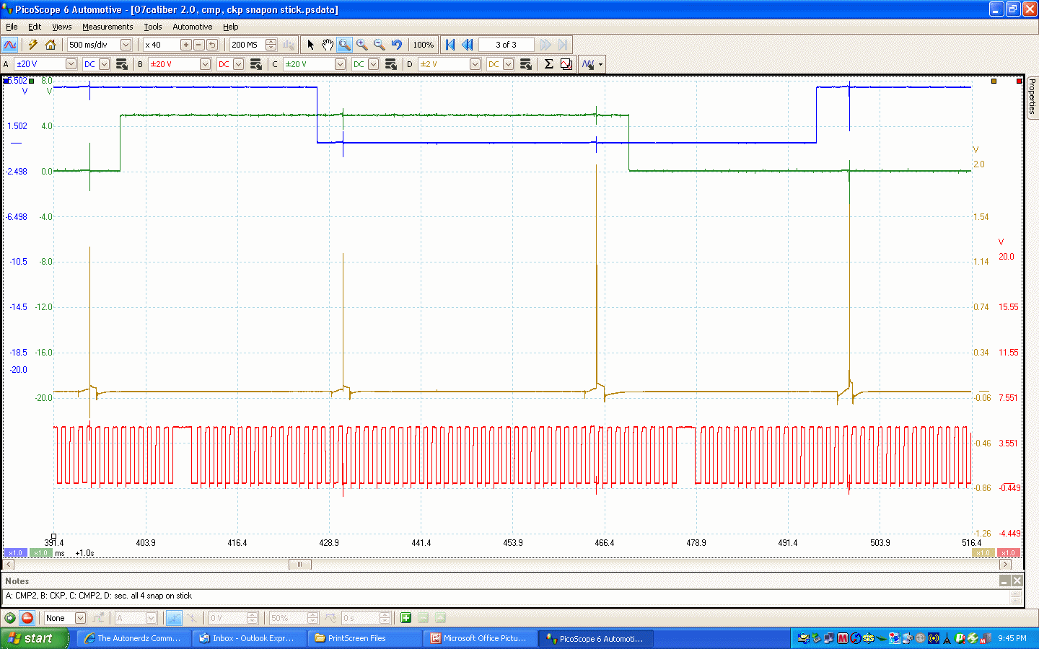The width and height of the screenshot is (1039, 649).
Task: Open channel B options icon
Action: pos(255,64)
